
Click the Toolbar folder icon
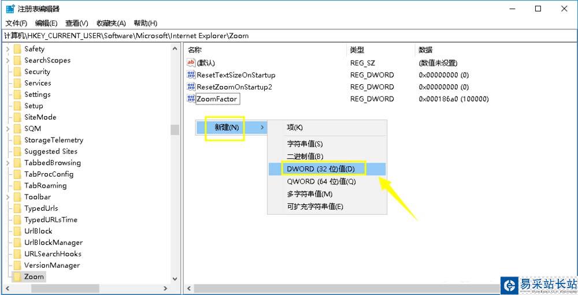[x=17, y=197]
